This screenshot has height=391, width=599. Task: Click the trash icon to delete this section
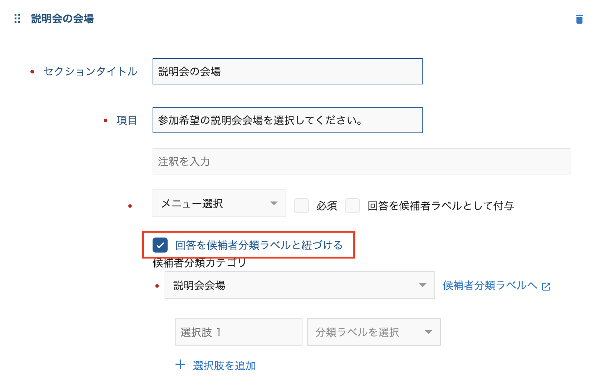[579, 18]
